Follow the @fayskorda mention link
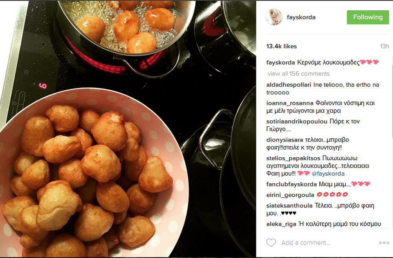The width and height of the screenshot is (393, 258). coord(328,173)
